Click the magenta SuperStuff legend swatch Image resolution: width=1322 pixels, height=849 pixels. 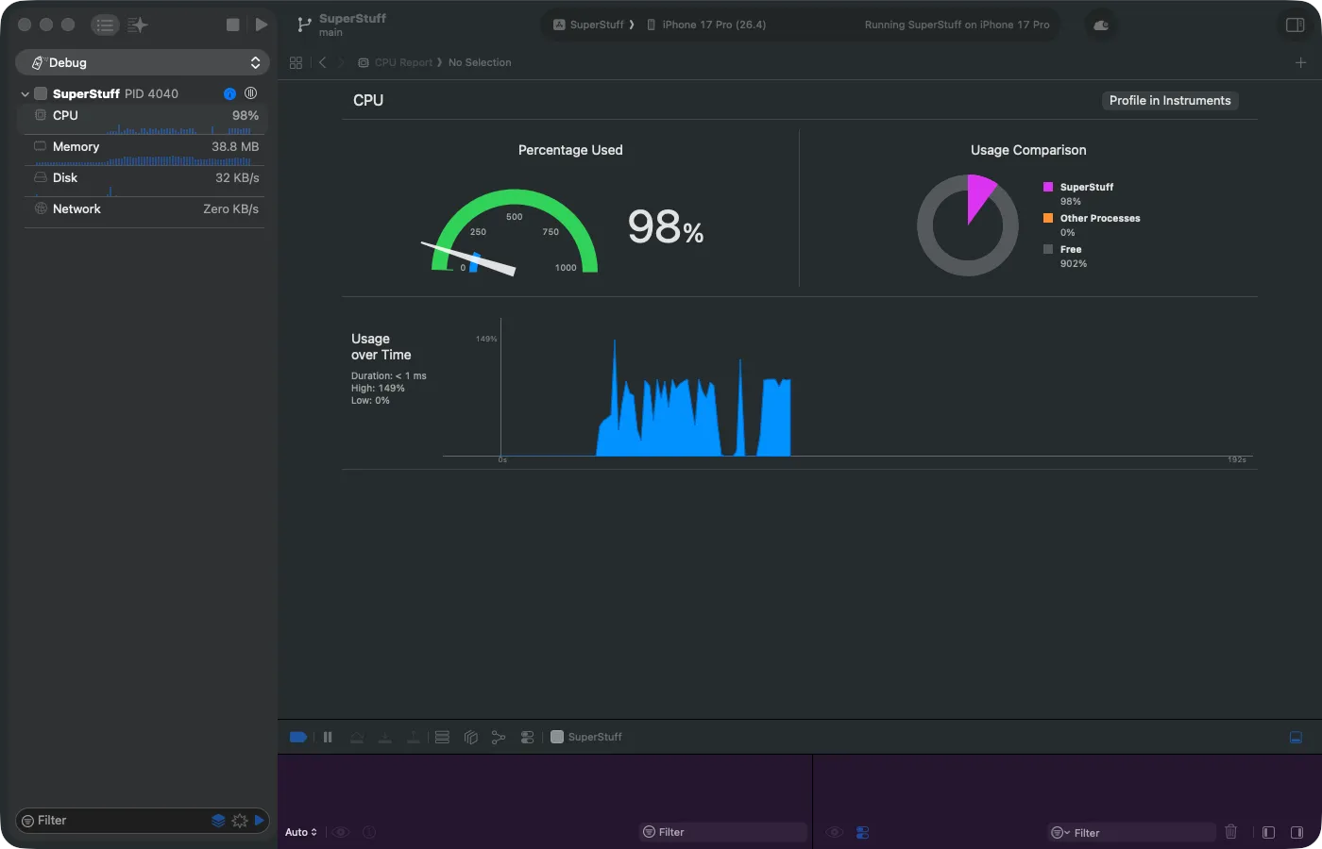1047,187
